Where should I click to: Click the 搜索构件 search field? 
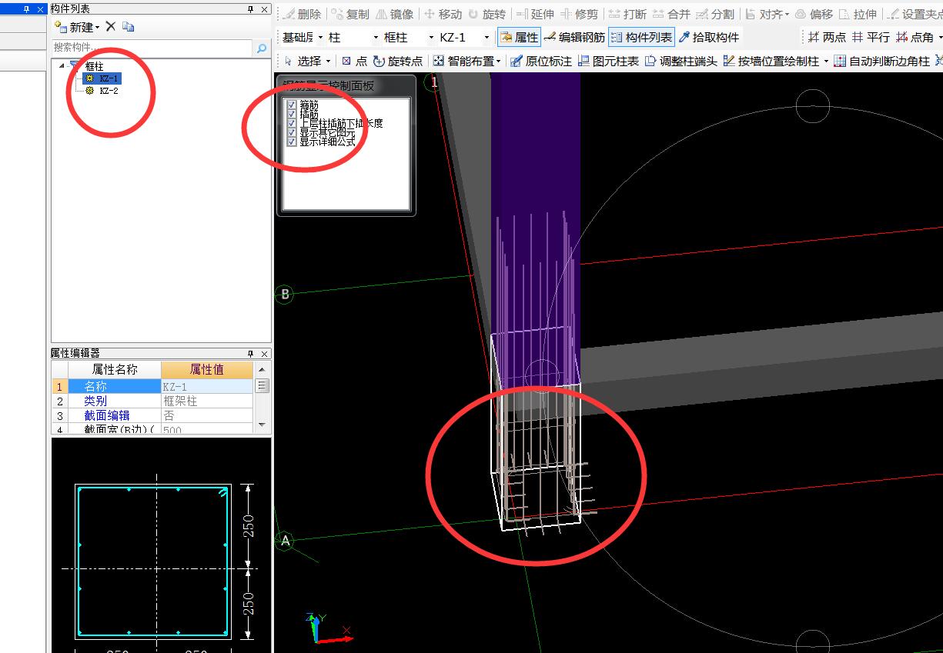tap(152, 48)
